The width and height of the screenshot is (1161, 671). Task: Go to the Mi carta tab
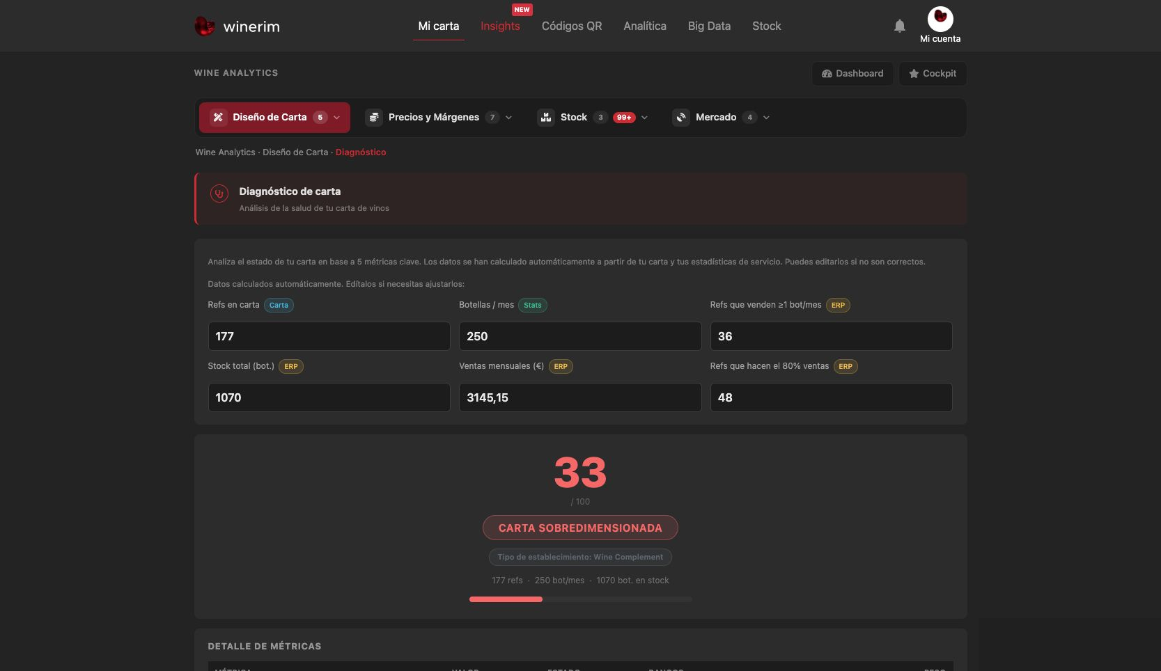click(439, 26)
